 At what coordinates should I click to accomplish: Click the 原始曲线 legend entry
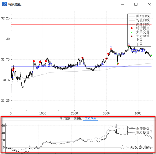[x=139, y=16]
